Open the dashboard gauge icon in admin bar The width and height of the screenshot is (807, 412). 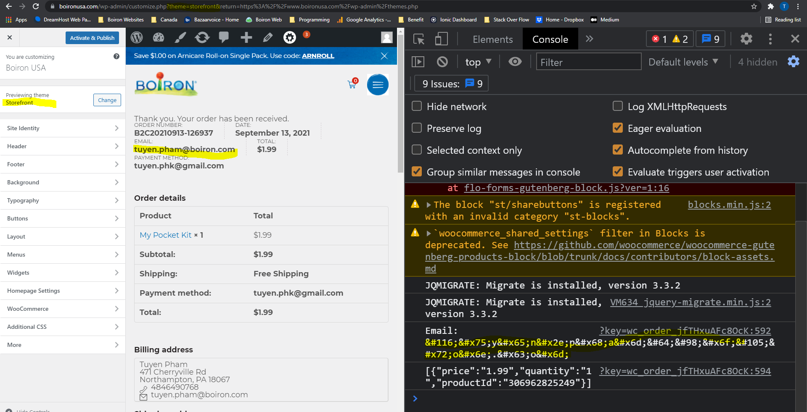[x=159, y=38]
